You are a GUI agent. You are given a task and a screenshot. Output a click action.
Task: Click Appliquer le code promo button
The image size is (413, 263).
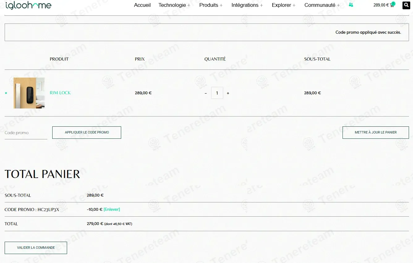click(87, 132)
